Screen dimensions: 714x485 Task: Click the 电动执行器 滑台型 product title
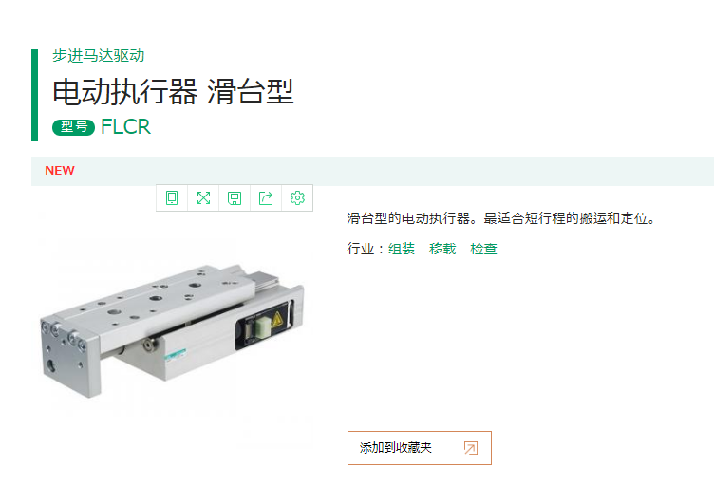173,91
